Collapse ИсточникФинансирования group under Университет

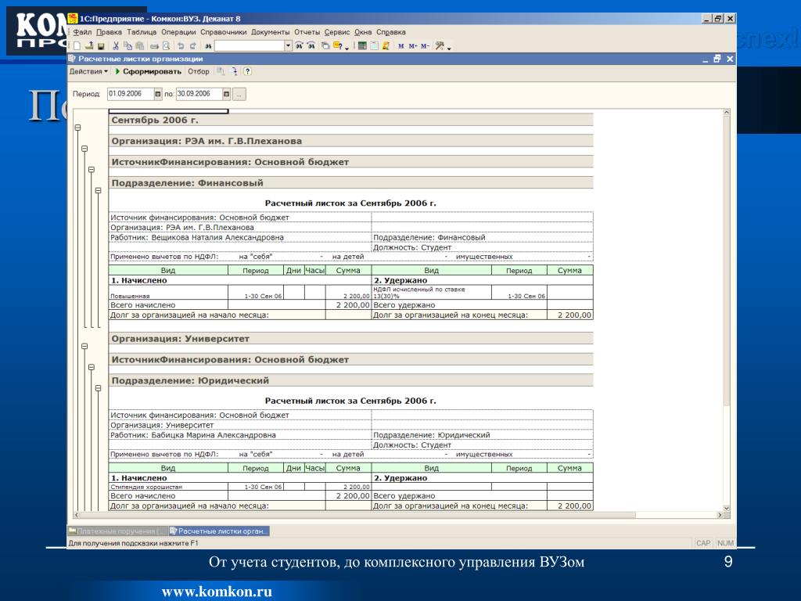click(x=92, y=368)
